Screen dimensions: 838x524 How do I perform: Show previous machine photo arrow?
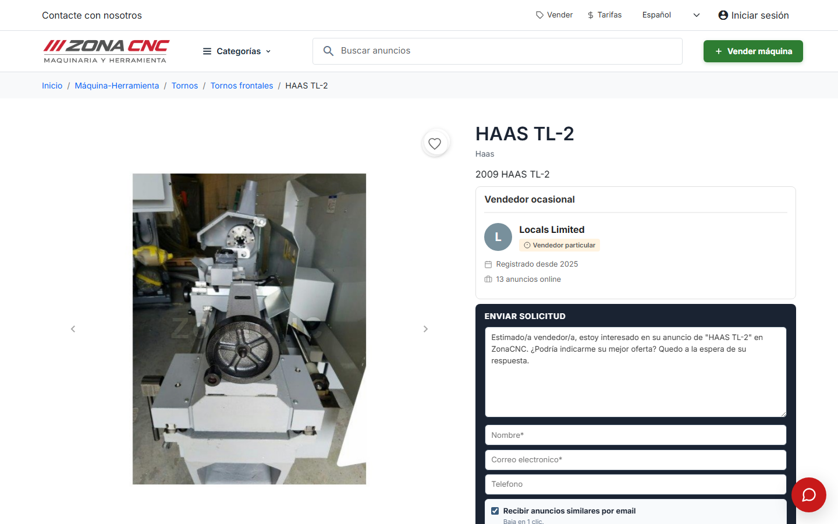(73, 329)
